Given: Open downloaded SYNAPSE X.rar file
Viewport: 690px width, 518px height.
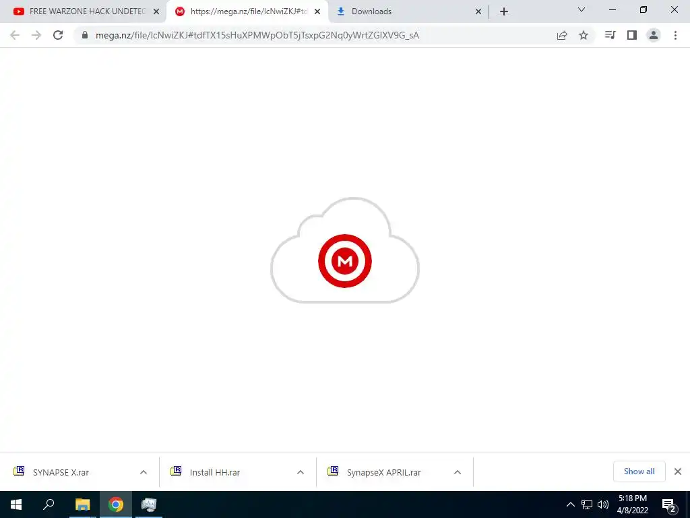Looking at the screenshot, I should (61, 472).
